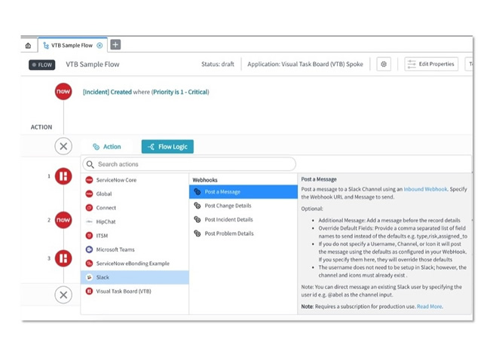
Task: Open the Read More link
Action: point(430,307)
